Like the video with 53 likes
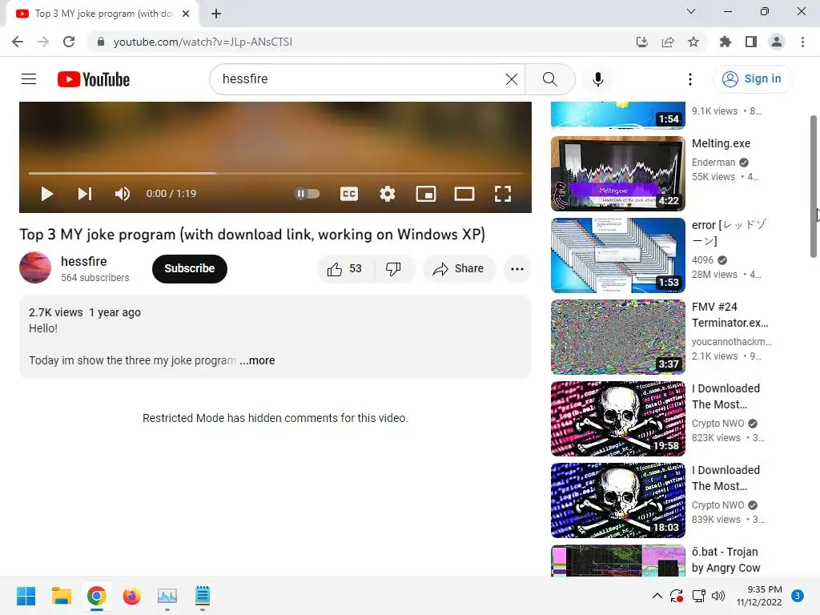The width and height of the screenshot is (820, 615). coord(346,269)
